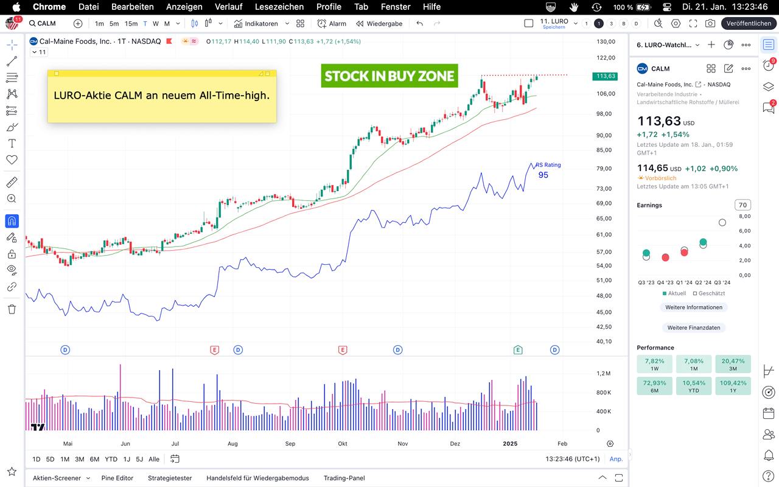Select the trend line drawing tool
Image resolution: width=779 pixels, height=487 pixels.
click(12, 61)
